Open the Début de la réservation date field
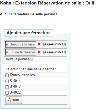This screenshot has height=111, width=97. (x=21, y=44)
